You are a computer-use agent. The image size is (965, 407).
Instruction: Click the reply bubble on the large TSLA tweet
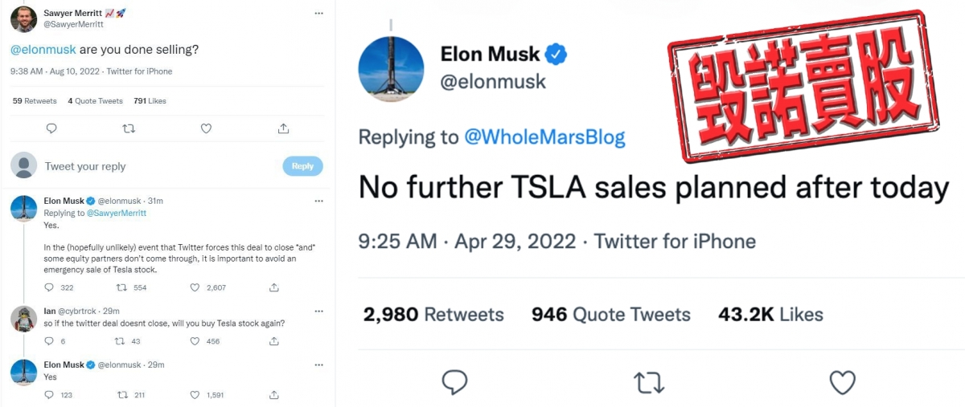[x=455, y=383]
